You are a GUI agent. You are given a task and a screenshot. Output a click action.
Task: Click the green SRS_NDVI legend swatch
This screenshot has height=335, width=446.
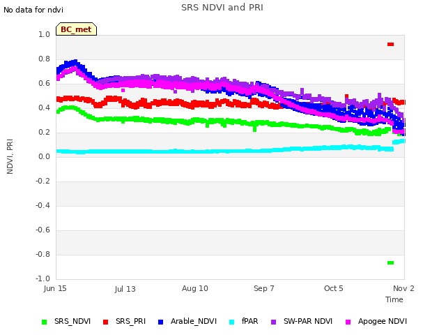(44, 322)
